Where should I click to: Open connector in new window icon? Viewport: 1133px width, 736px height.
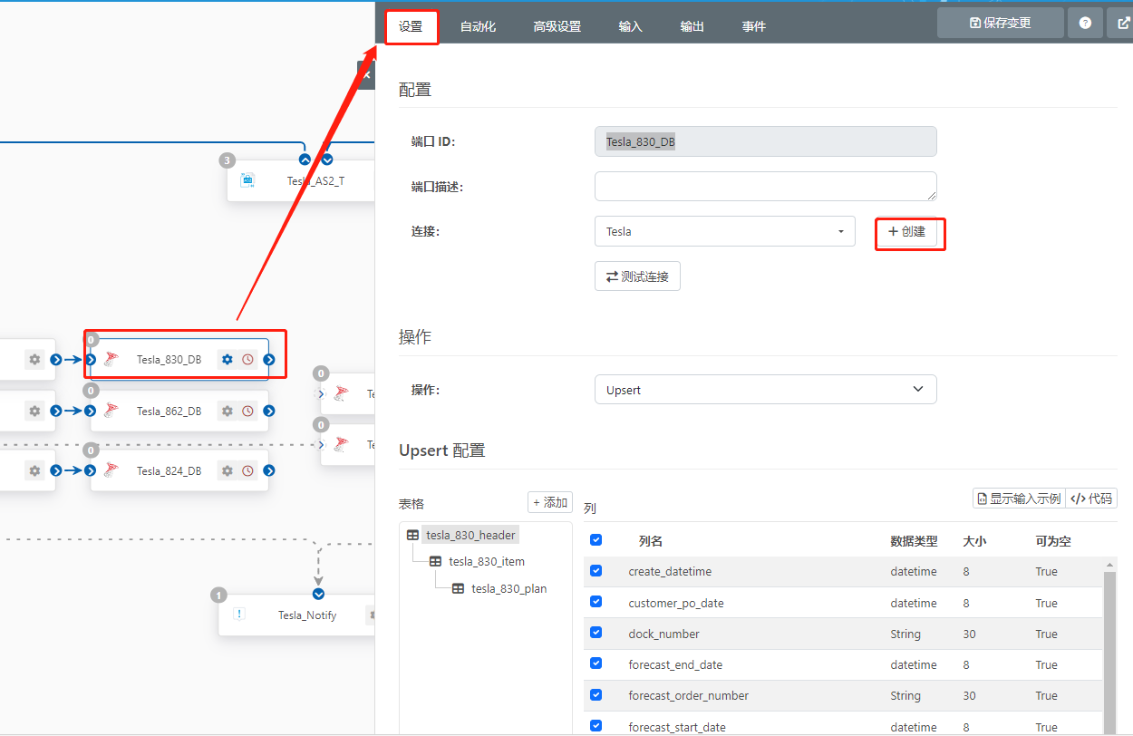[x=1122, y=23]
